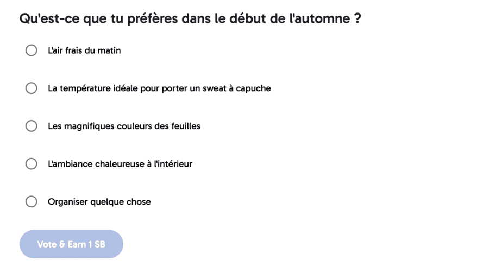The height and width of the screenshot is (266, 489).
Task: Choose the sweat à capuche temperature option
Action: tap(32, 88)
